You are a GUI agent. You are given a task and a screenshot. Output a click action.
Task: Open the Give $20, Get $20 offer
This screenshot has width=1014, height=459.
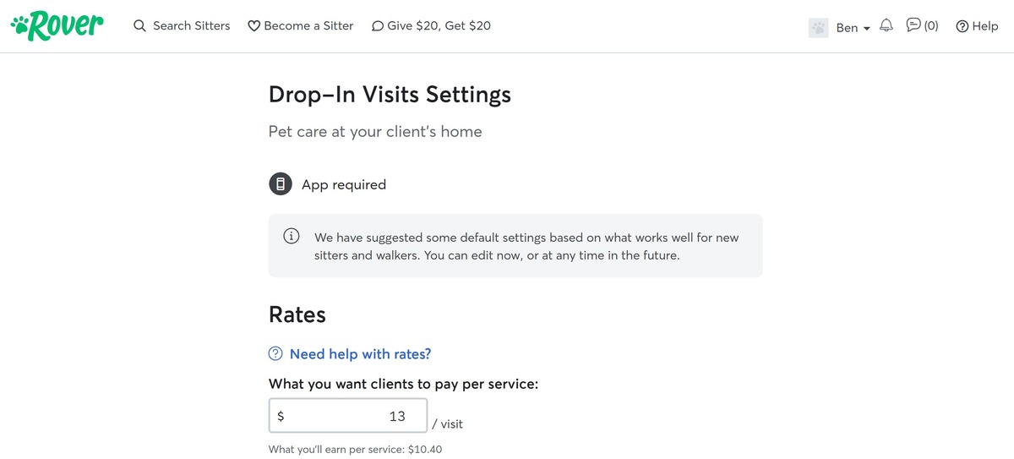click(439, 26)
